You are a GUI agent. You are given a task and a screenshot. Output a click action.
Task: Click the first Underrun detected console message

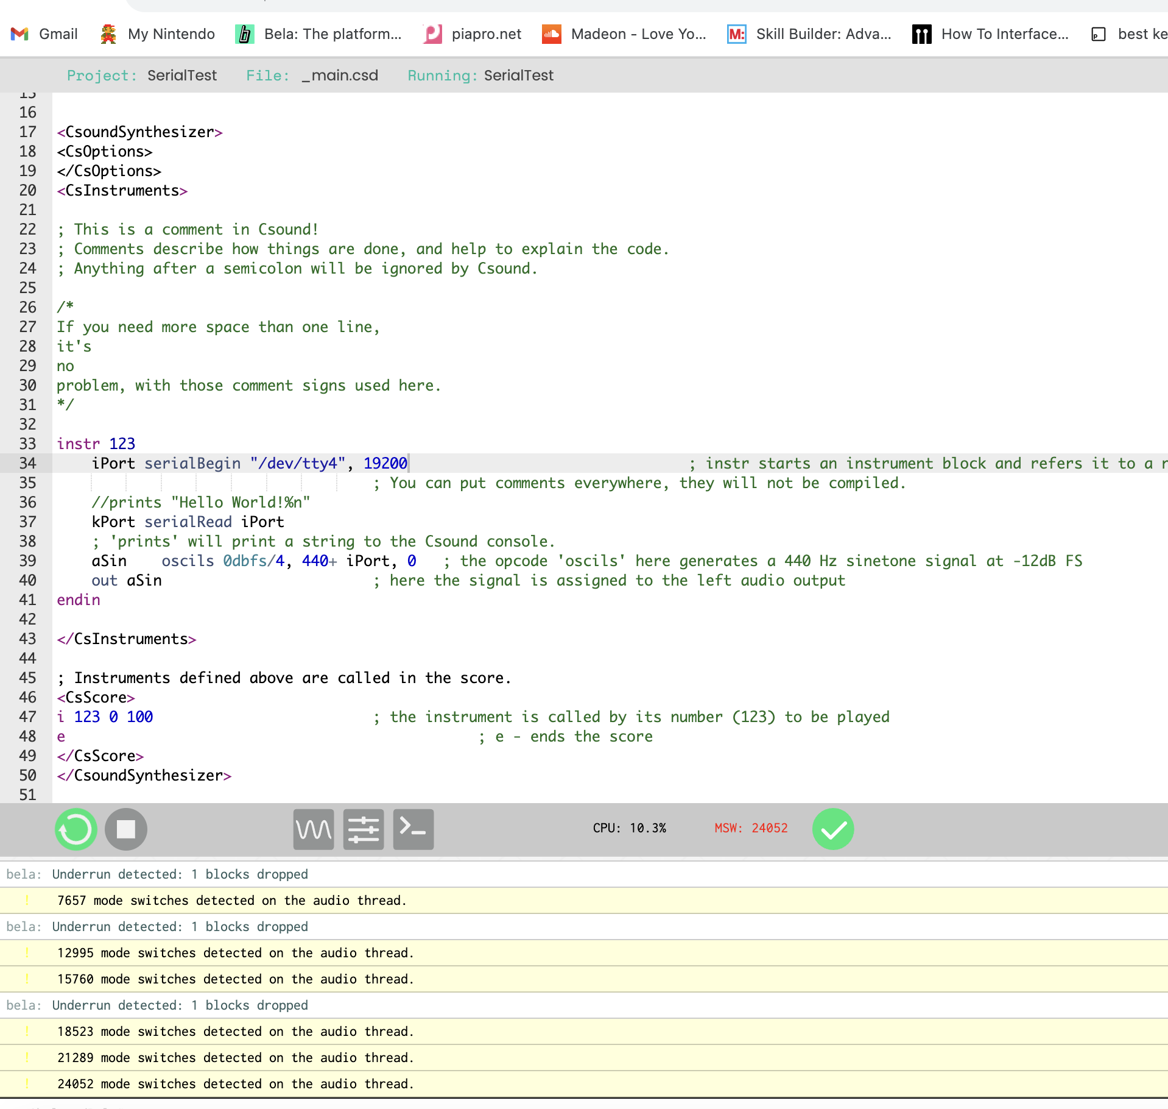[180, 874]
